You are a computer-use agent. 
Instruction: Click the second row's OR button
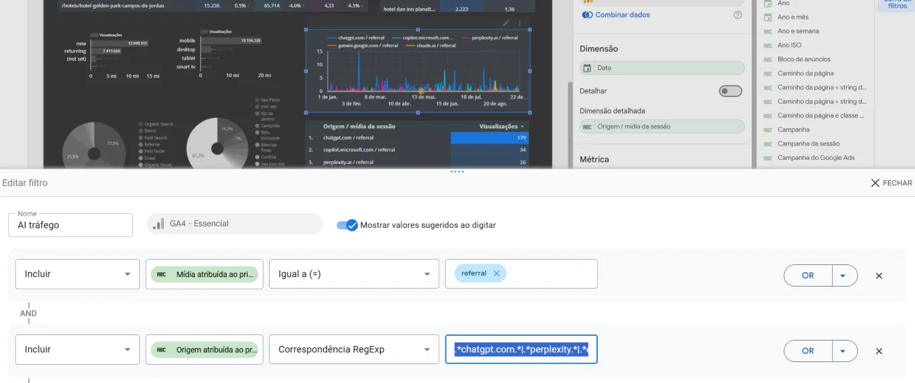click(x=808, y=351)
